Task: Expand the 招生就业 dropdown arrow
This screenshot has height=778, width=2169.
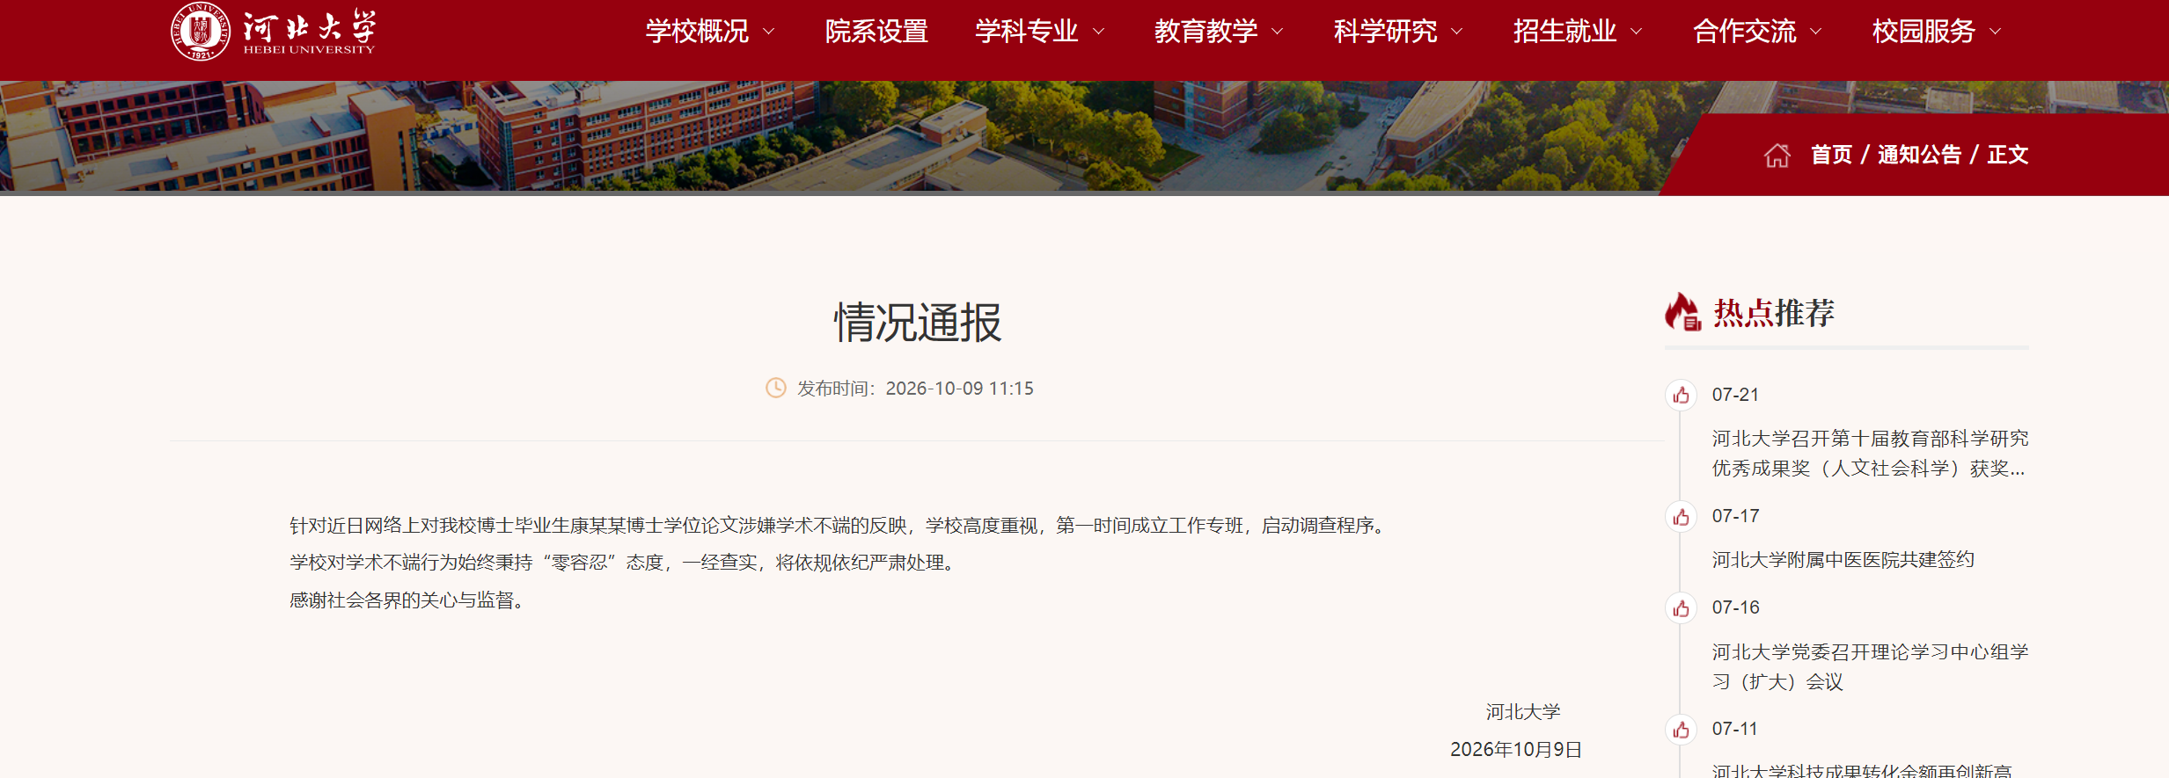Action: 1637,32
